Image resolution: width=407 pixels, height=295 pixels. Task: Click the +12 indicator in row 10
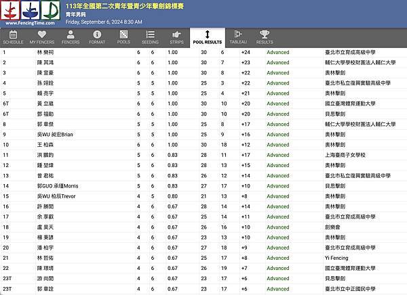(x=246, y=145)
